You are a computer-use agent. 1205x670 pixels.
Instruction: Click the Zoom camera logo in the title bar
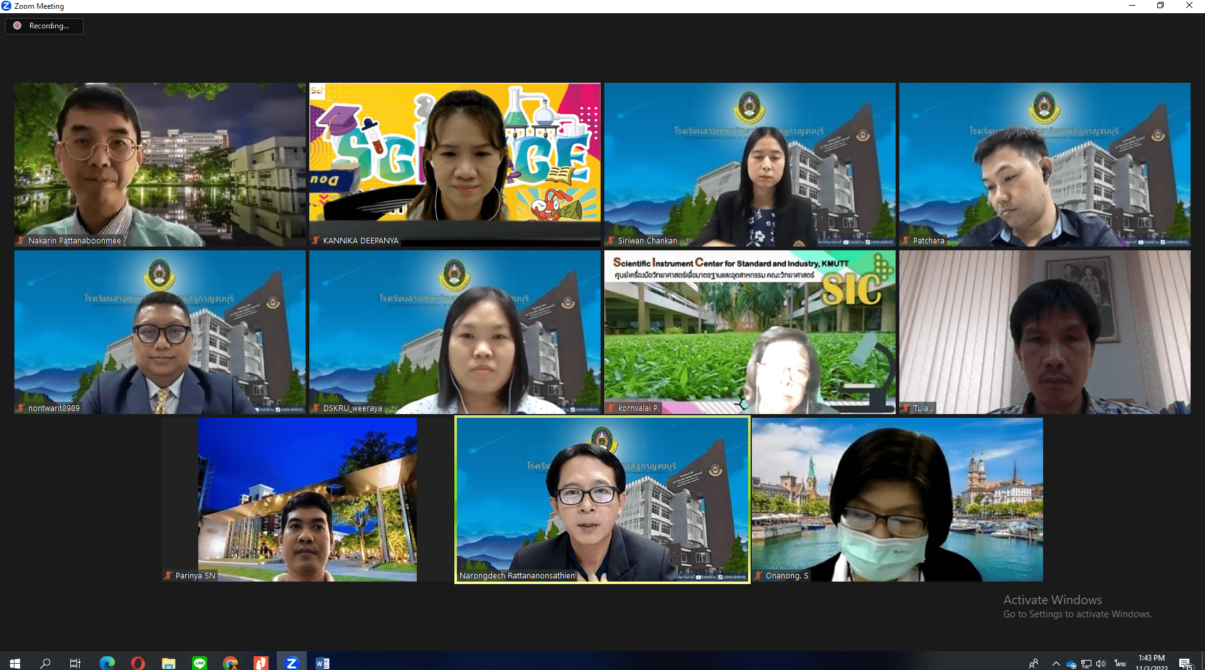coord(6,6)
